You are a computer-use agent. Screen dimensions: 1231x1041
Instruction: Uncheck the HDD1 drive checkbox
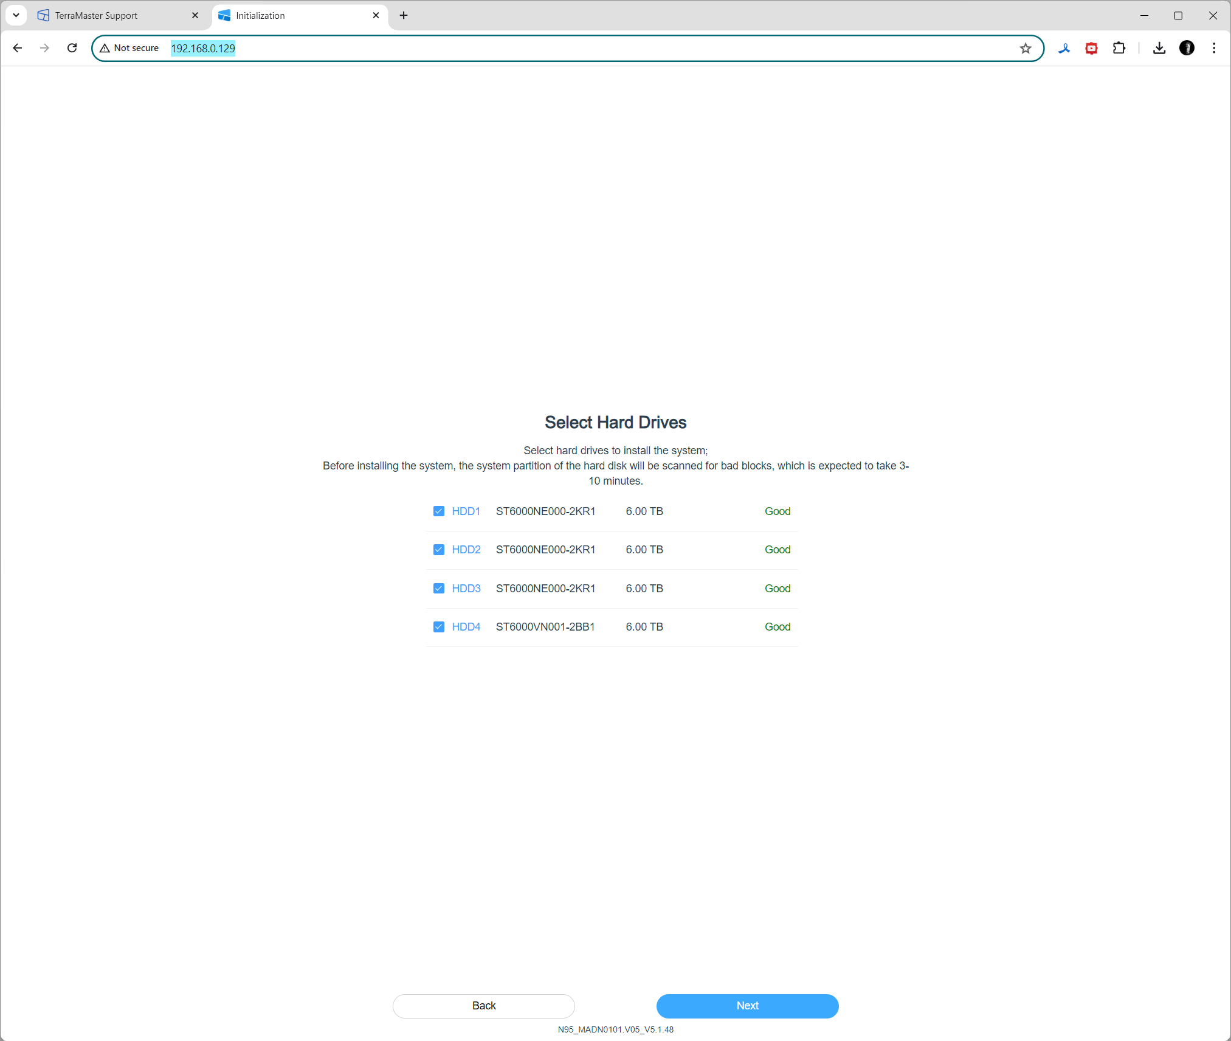(438, 511)
